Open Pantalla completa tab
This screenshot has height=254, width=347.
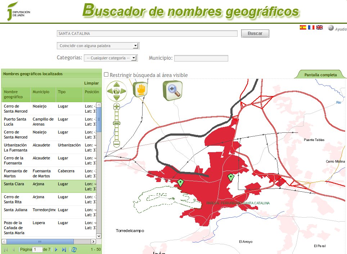coord(320,75)
